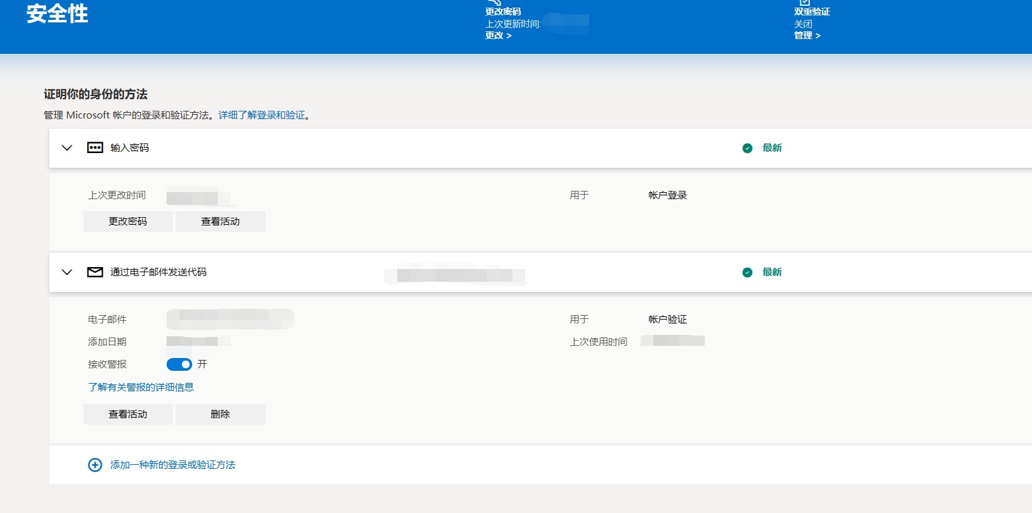Click 添加一种新的登录或验证方法 link
Screen dimensions: 1032x513
coord(172,465)
